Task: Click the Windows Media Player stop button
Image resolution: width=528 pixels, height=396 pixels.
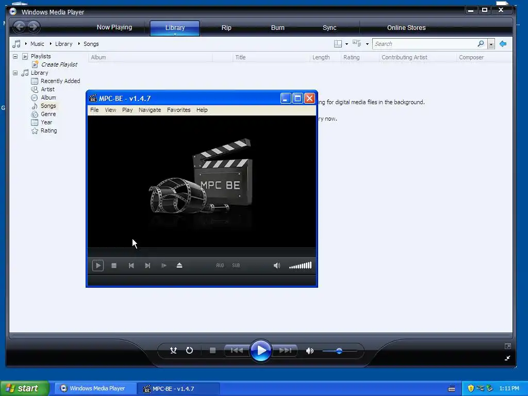Action: 212,351
